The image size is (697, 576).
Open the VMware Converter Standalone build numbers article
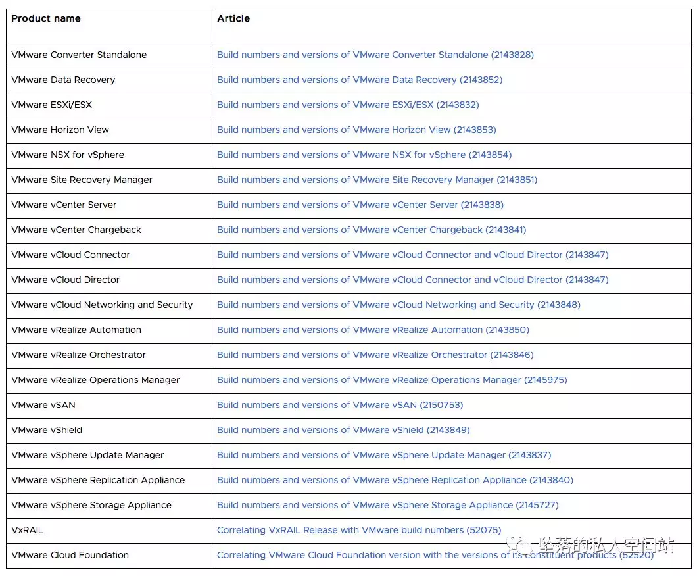375,55
